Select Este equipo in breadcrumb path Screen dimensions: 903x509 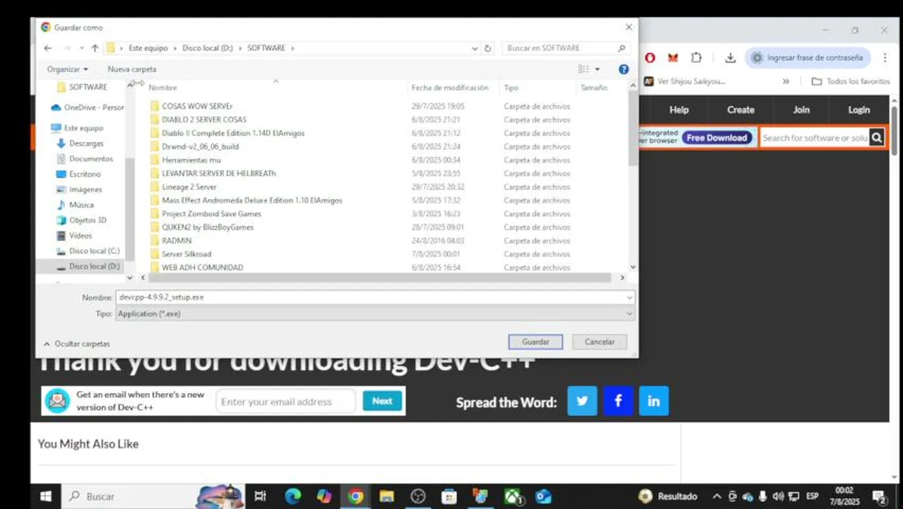pyautogui.click(x=148, y=48)
